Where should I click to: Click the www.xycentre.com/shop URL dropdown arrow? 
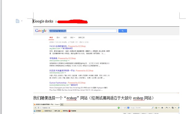tap(69, 61)
